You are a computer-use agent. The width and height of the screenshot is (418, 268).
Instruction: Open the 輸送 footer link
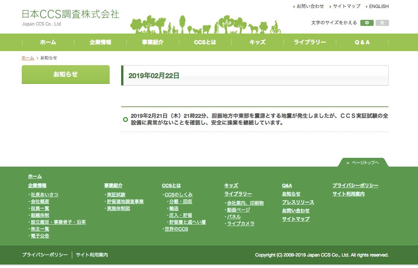tap(174, 209)
